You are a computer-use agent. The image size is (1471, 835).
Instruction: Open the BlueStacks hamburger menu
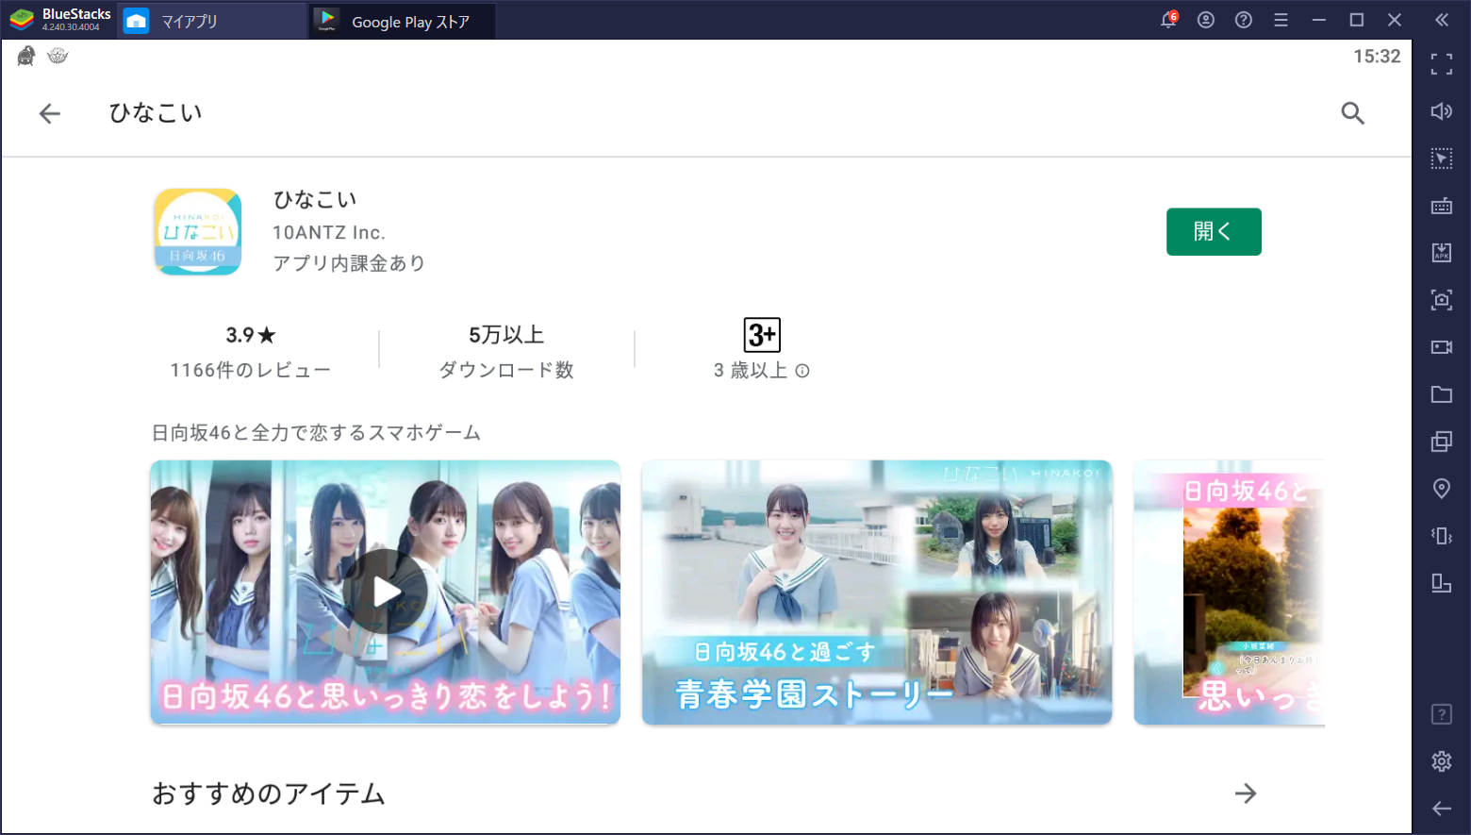coord(1281,20)
